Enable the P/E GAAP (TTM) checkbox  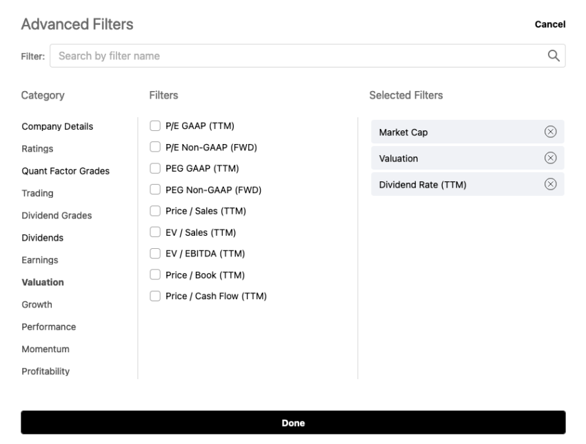155,125
